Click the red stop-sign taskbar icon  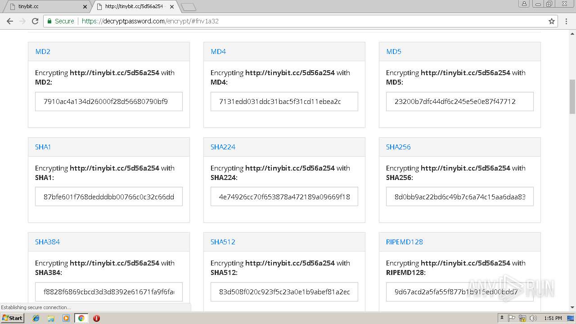[x=96, y=318]
